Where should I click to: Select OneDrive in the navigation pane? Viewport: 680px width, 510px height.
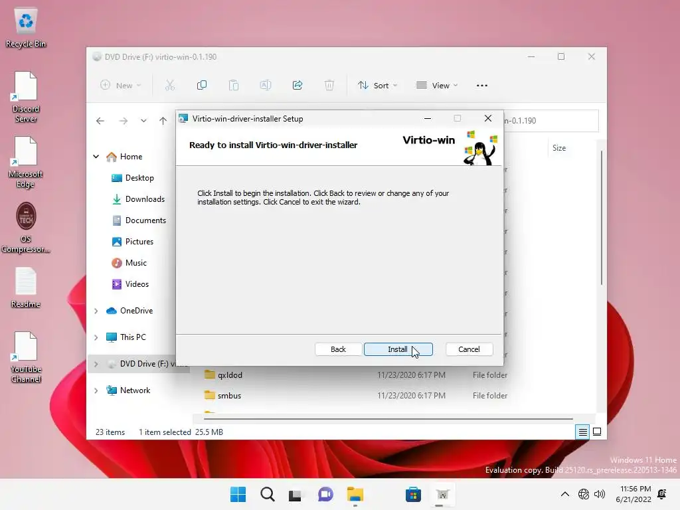point(129,311)
